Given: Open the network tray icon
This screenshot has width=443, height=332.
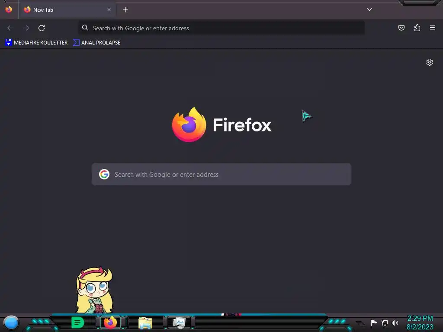Looking at the screenshot, I should click(385, 322).
